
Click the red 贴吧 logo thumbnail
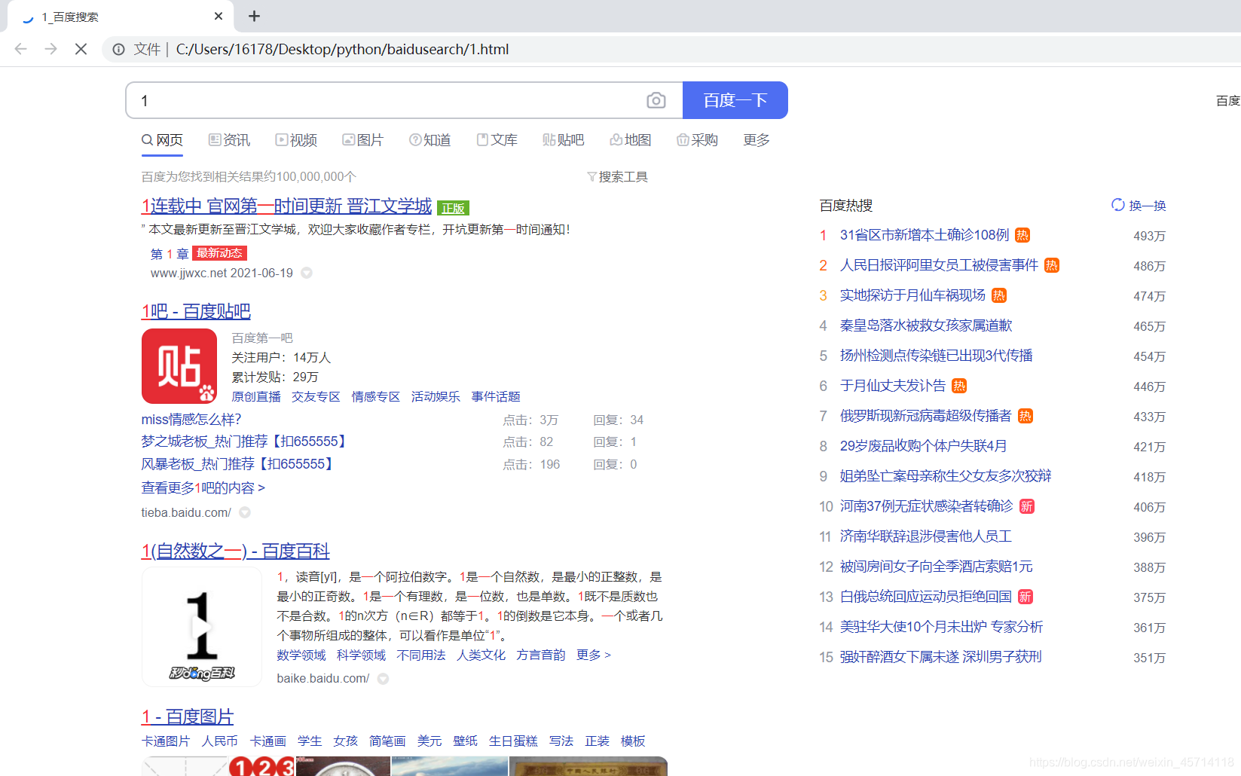tap(179, 366)
